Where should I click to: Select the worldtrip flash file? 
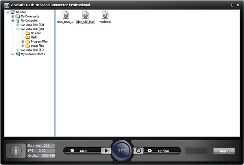coord(105,17)
